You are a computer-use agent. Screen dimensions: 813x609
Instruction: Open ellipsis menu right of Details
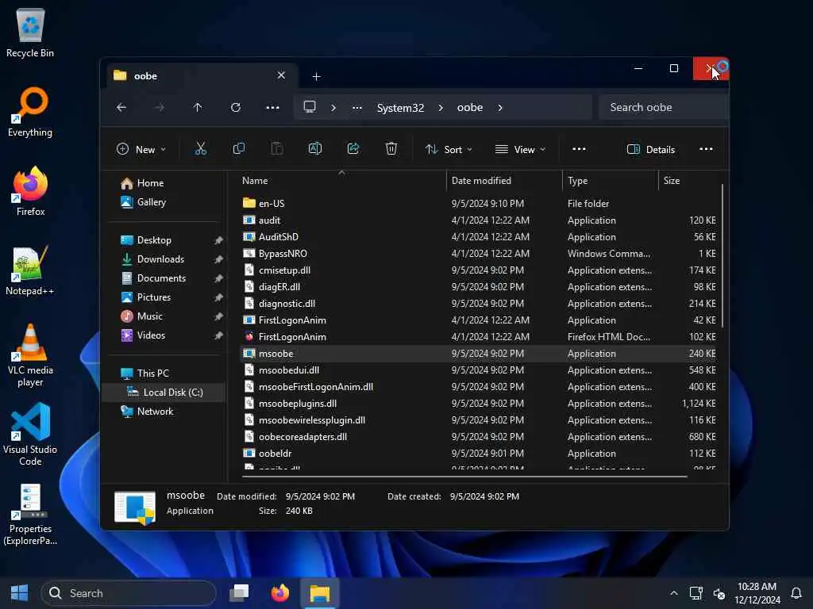[x=706, y=149]
